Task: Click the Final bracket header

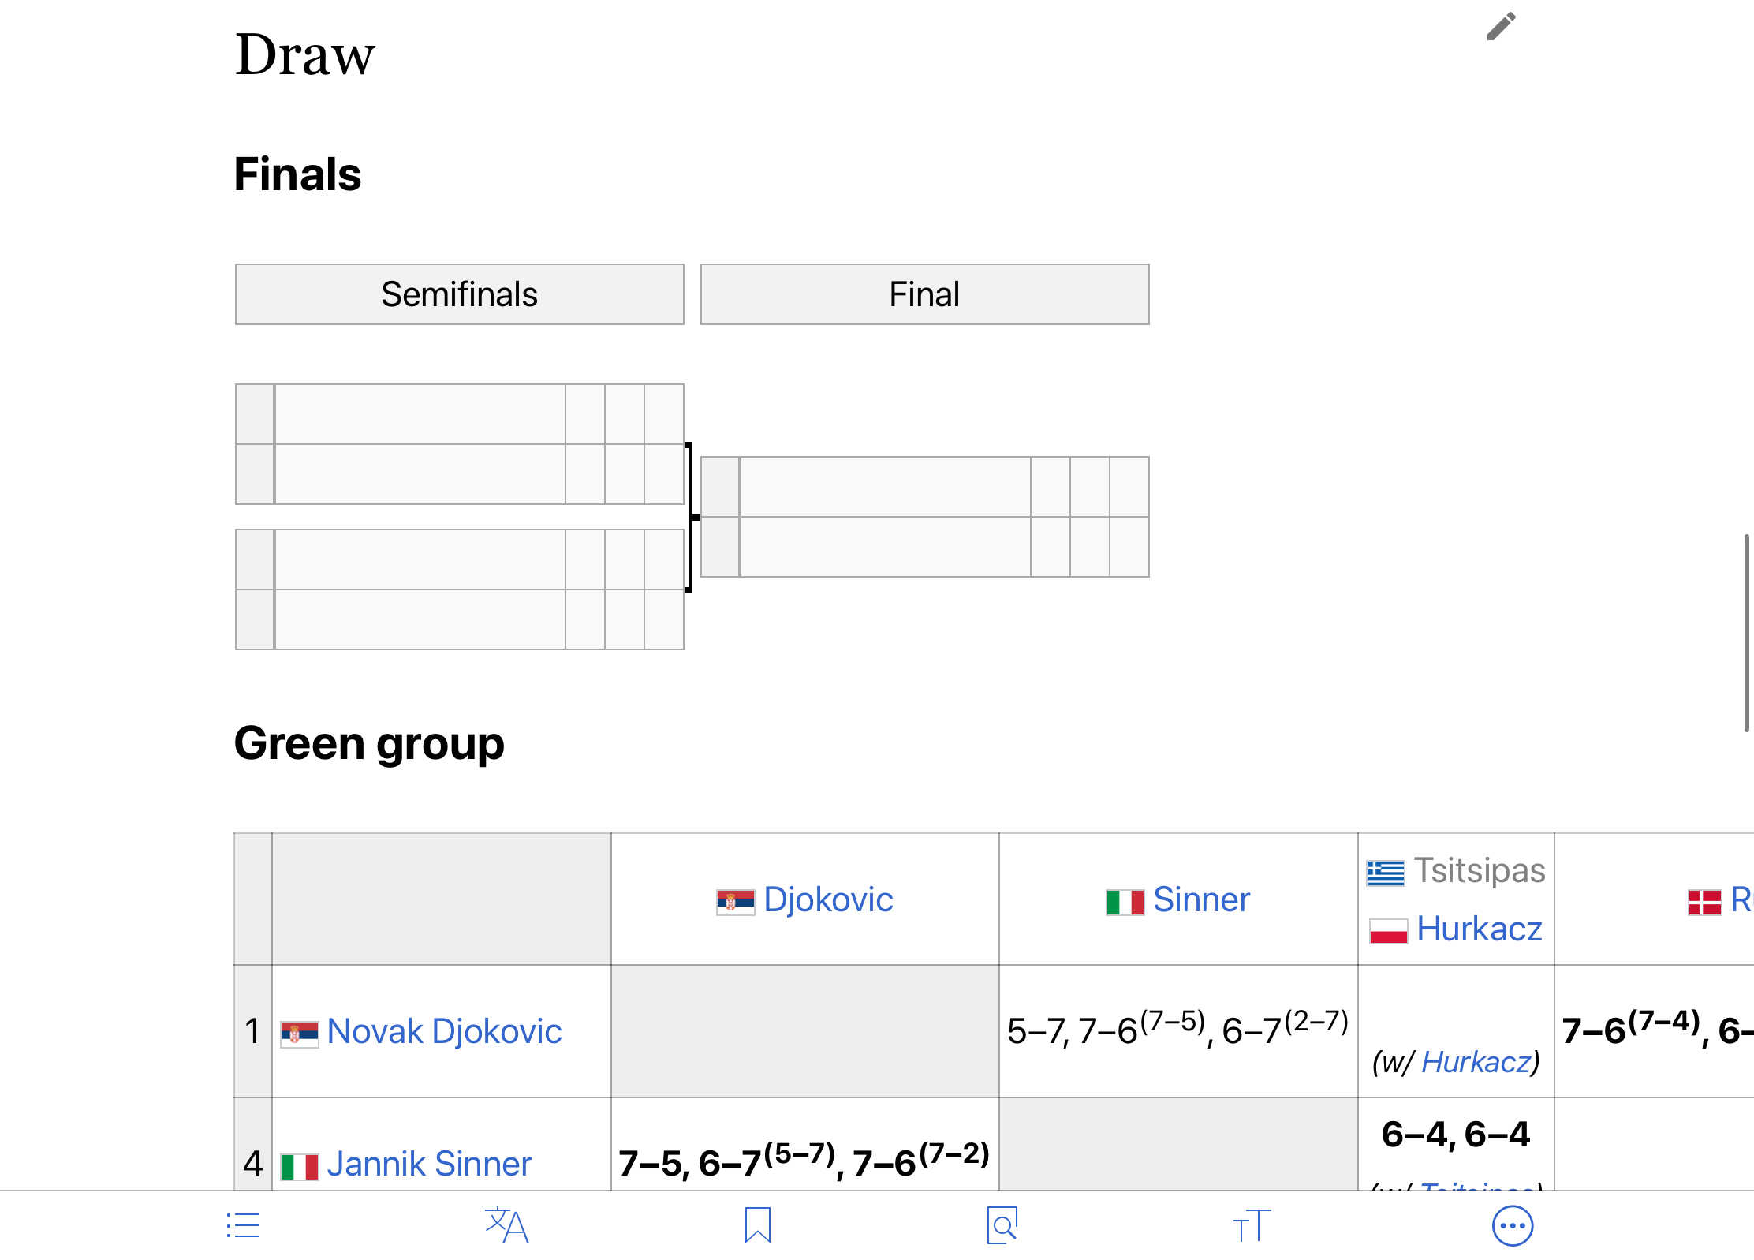Action: click(925, 294)
